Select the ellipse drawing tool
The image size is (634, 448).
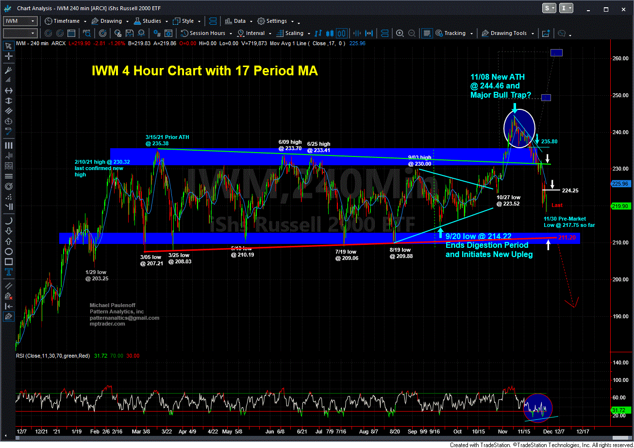tap(8, 251)
